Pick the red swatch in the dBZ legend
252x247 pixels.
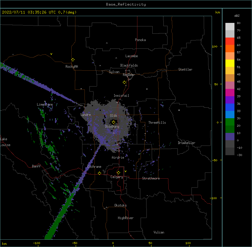(230, 41)
